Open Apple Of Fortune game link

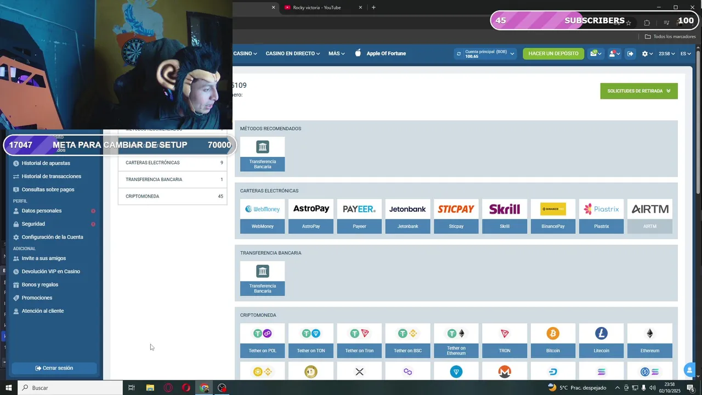(x=381, y=54)
